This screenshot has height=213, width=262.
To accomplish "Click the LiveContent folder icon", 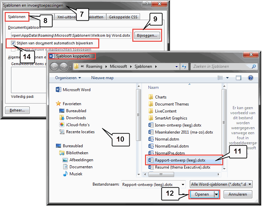I will [151, 111].
